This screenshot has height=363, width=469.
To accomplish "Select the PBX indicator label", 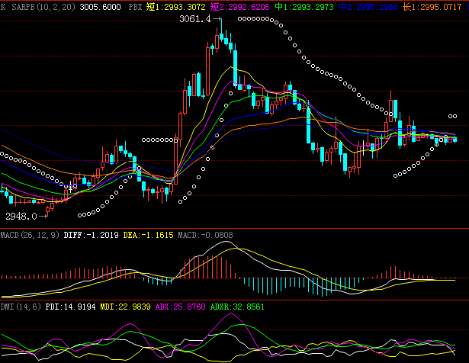I will coord(135,7).
